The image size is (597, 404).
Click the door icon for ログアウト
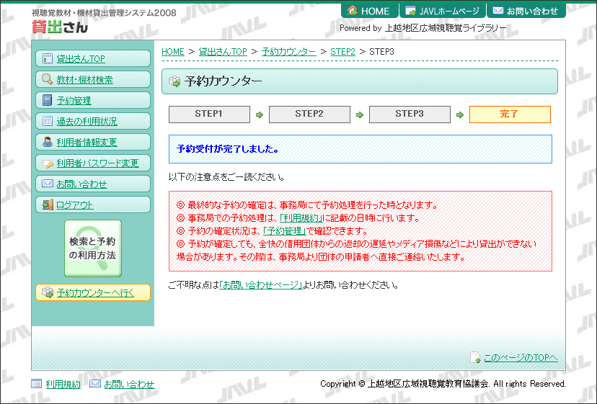[47, 205]
